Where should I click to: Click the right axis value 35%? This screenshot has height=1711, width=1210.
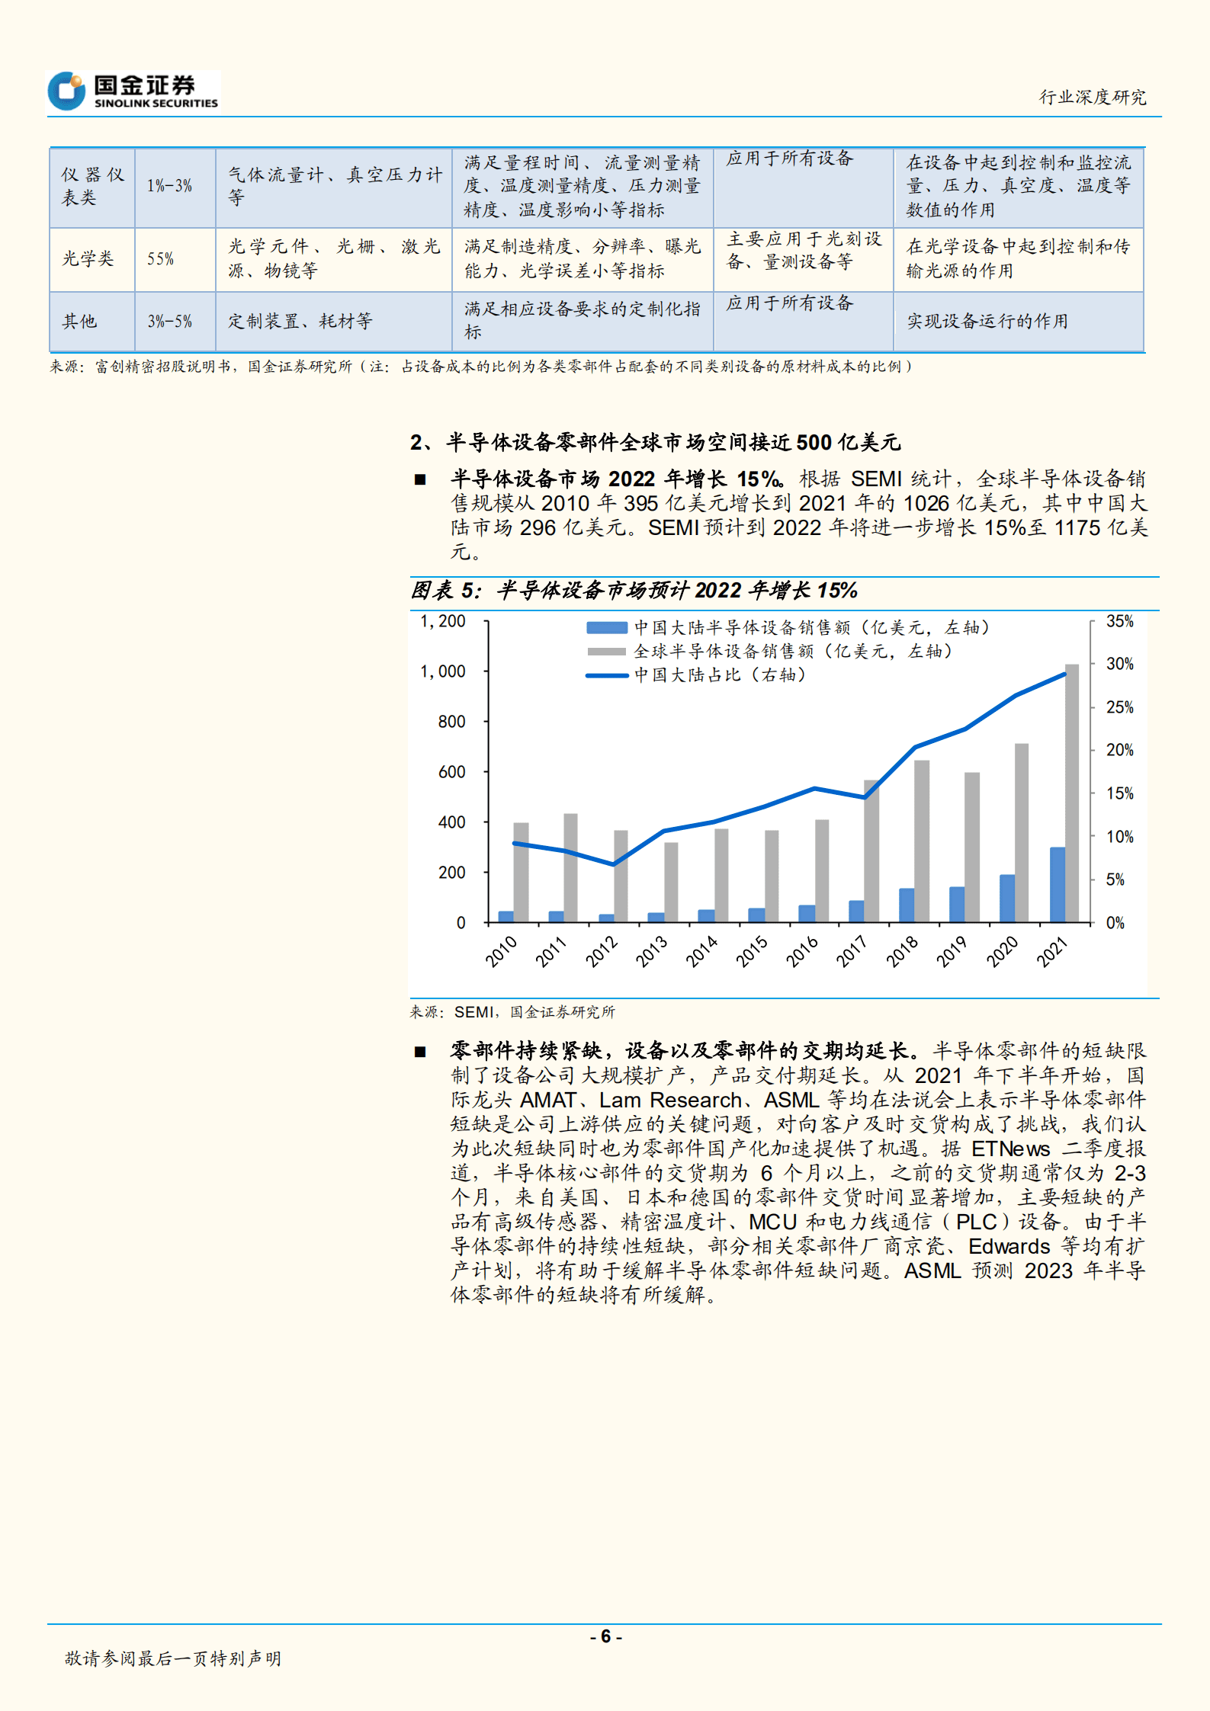(x=1120, y=621)
